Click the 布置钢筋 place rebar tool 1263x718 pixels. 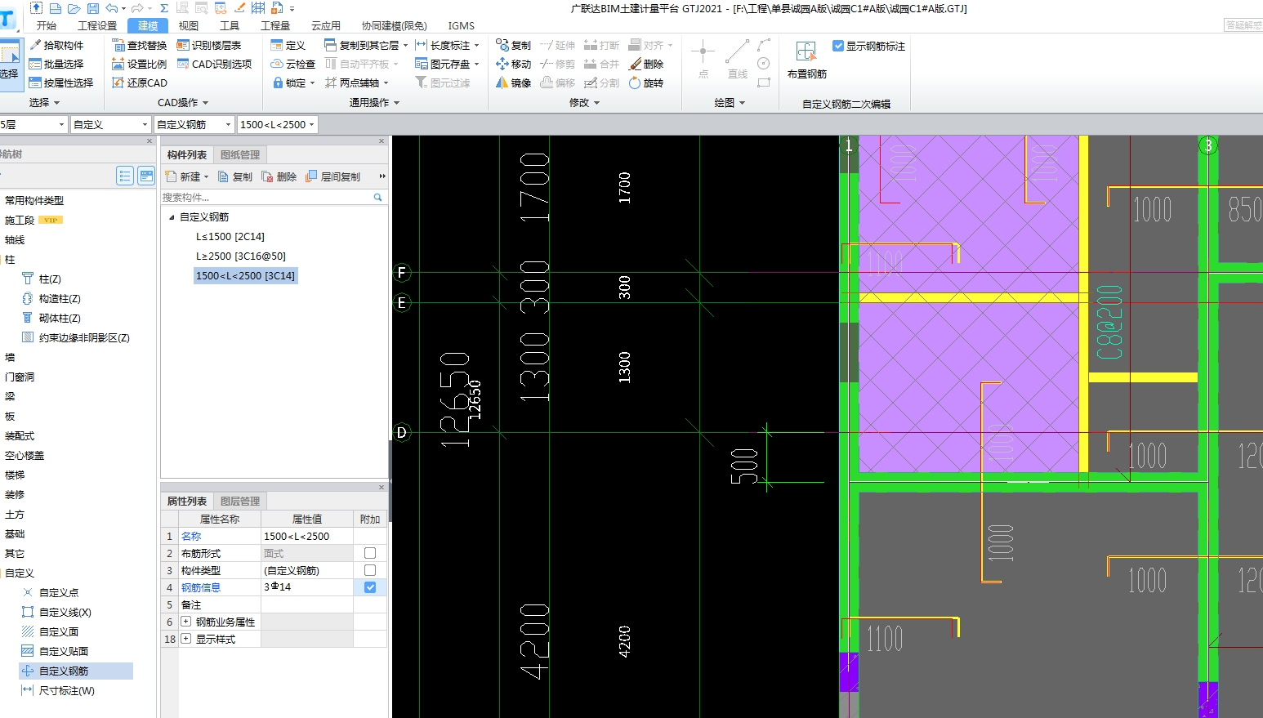pyautogui.click(x=806, y=60)
